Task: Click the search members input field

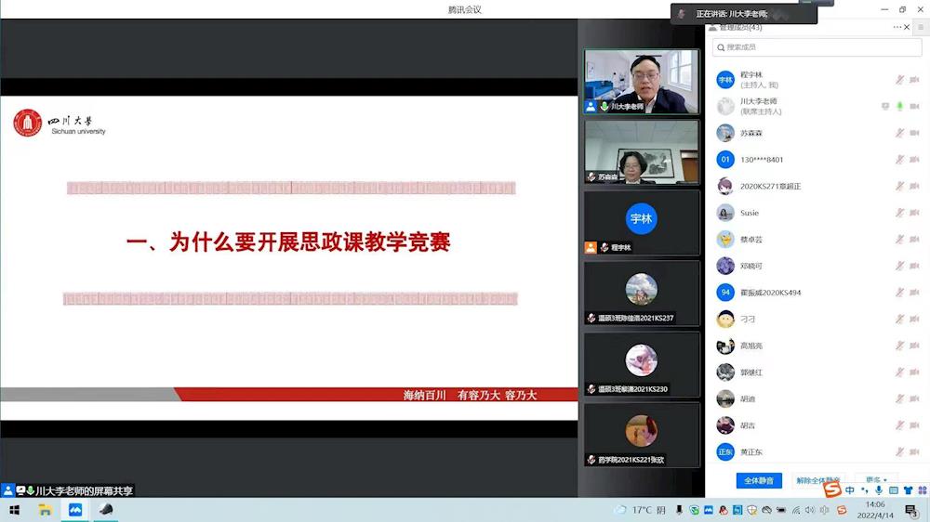Action: (x=817, y=47)
